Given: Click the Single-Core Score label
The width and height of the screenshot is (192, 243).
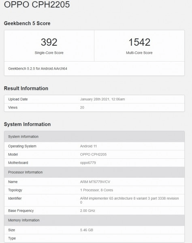Looking at the screenshot, I should pyautogui.click(x=49, y=53).
